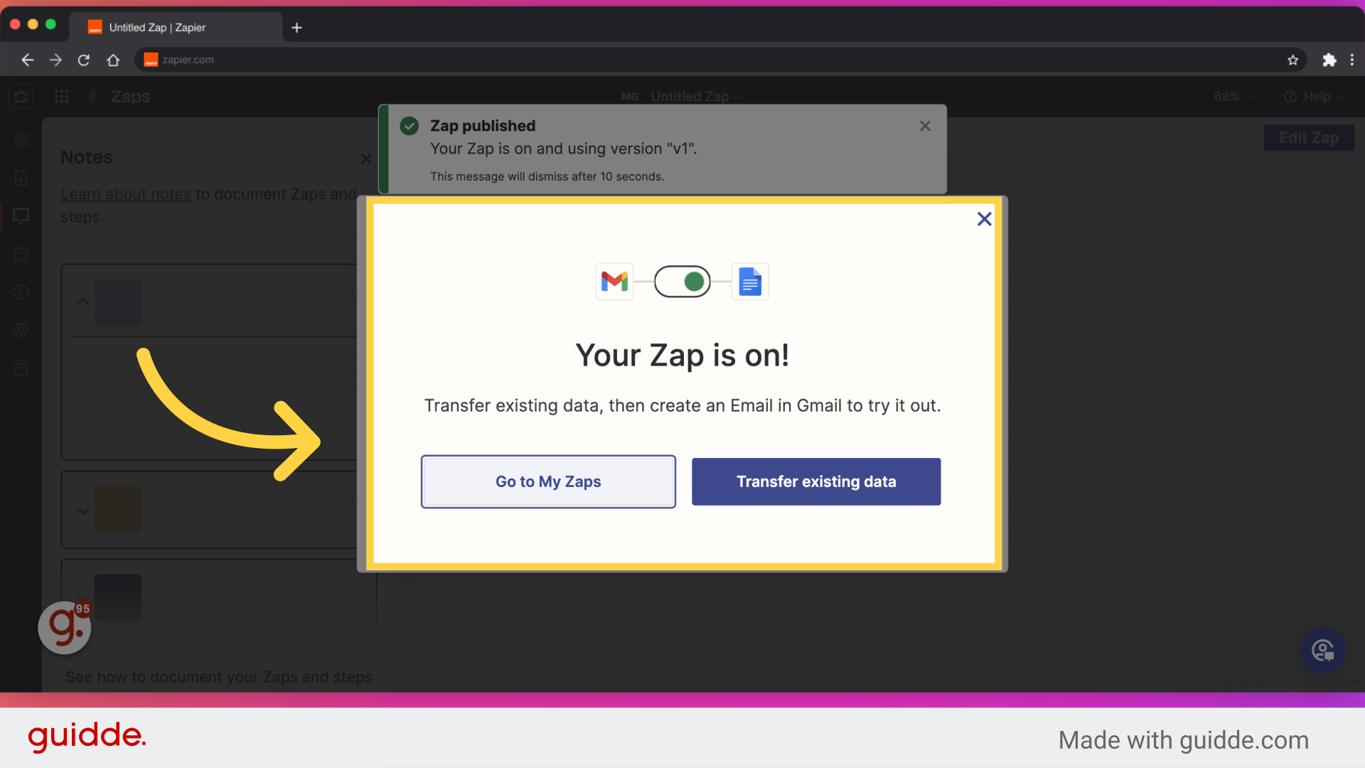Screen dimensions: 1365x768
Task: Click the components icon in left sidebar
Action: click(x=21, y=140)
